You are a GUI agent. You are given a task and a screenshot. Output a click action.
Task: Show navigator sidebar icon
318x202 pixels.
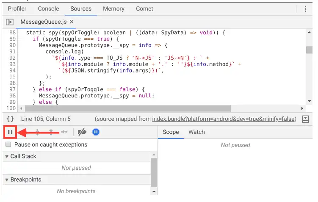[10, 22]
